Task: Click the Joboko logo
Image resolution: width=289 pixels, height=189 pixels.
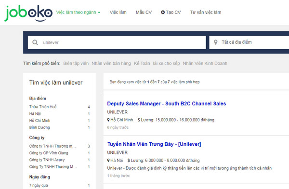Action: [x=28, y=13]
